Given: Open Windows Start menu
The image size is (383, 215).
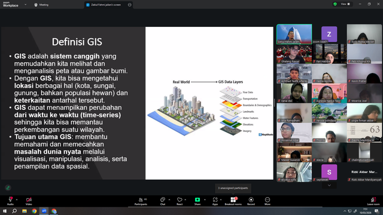Looking at the screenshot, I should pos(5,211).
